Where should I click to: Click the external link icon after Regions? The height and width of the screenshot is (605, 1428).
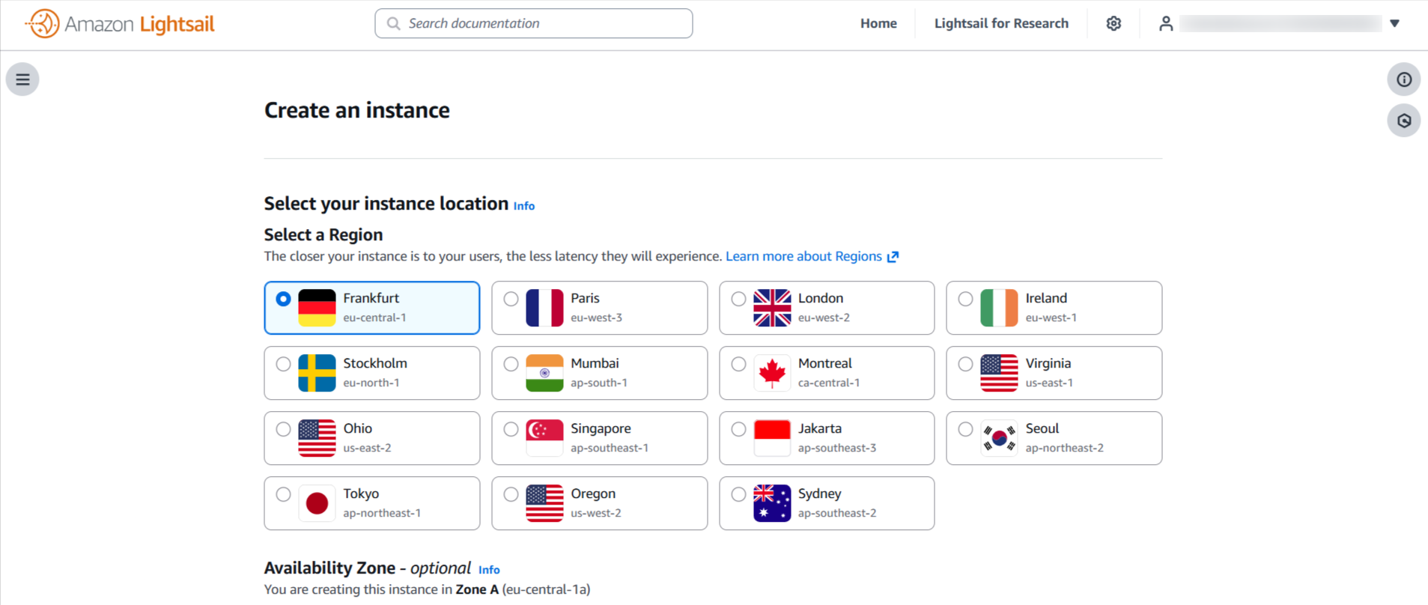893,257
